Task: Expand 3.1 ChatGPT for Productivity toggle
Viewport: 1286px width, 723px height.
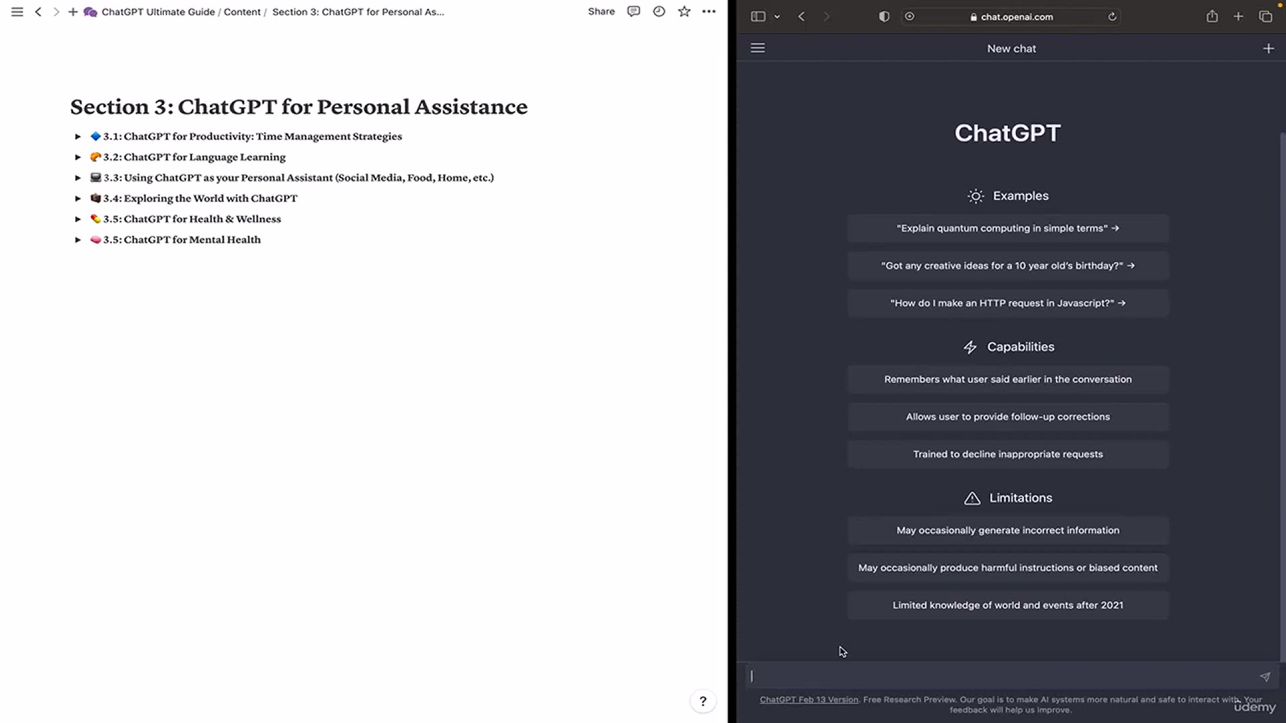Action: [x=78, y=137]
